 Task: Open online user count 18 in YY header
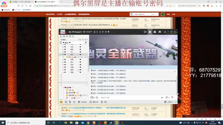point(96,32)
